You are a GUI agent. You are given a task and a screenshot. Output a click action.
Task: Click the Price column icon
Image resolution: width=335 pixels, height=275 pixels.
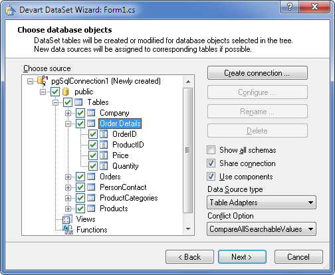click(x=104, y=155)
